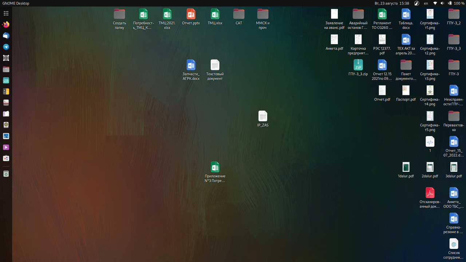Screen dimensions: 466x262
Task: Select the Регламент ТО CG260 spreadsheet
Action: click(382, 19)
